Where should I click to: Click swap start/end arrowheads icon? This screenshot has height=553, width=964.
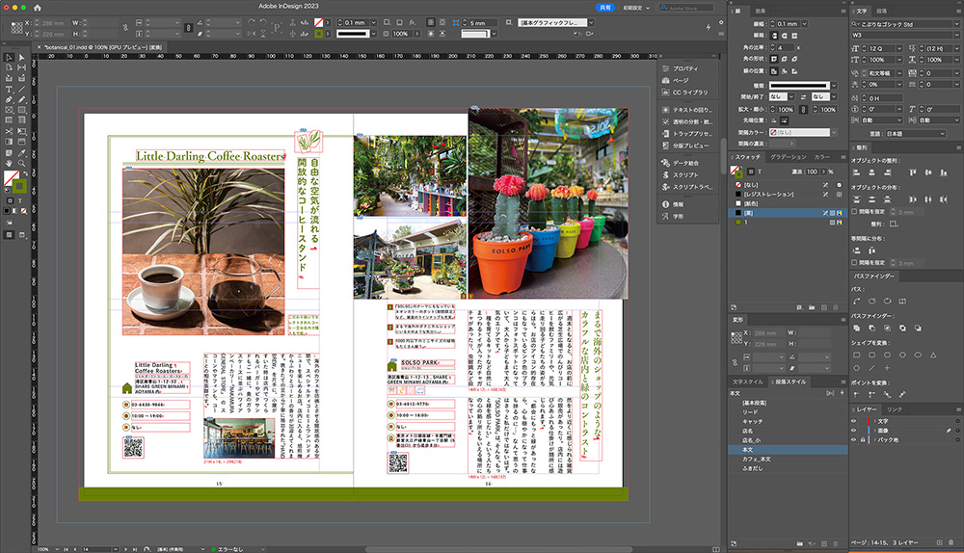tap(803, 97)
